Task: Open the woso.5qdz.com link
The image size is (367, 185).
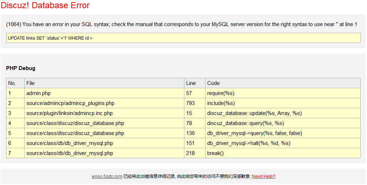Action: 107,176
